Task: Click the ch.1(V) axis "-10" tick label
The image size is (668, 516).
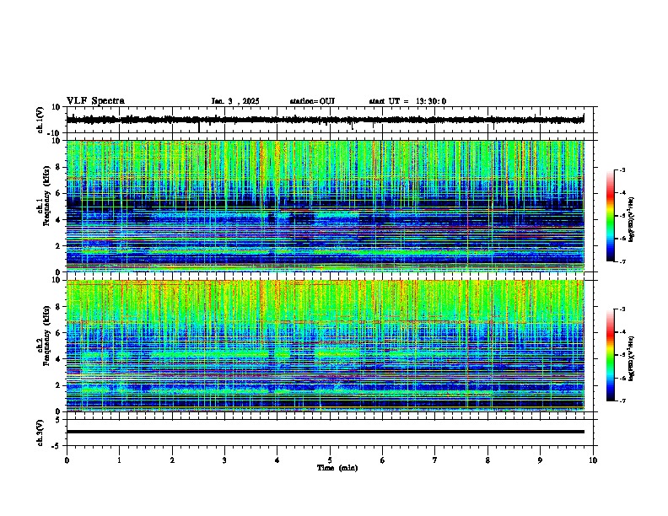Action: (55, 133)
